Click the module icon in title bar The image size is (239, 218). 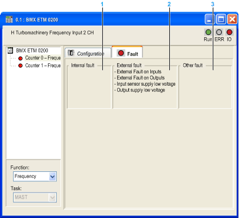point(9,19)
